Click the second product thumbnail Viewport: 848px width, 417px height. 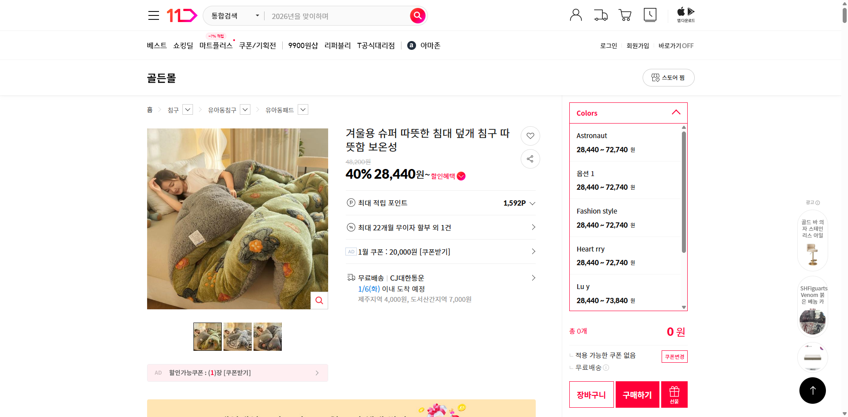[237, 336]
